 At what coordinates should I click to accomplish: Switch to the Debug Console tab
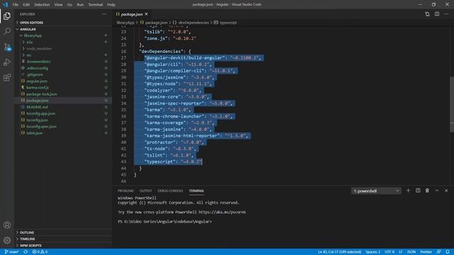click(170, 191)
